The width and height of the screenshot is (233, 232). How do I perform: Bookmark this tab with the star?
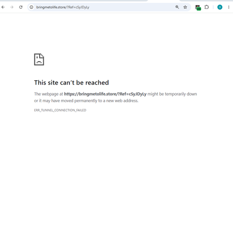click(185, 7)
